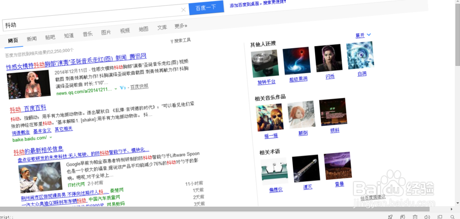Screen dimensions: 460x219
Task: Click the 湮灭 term thumbnail
Action: coord(306,168)
